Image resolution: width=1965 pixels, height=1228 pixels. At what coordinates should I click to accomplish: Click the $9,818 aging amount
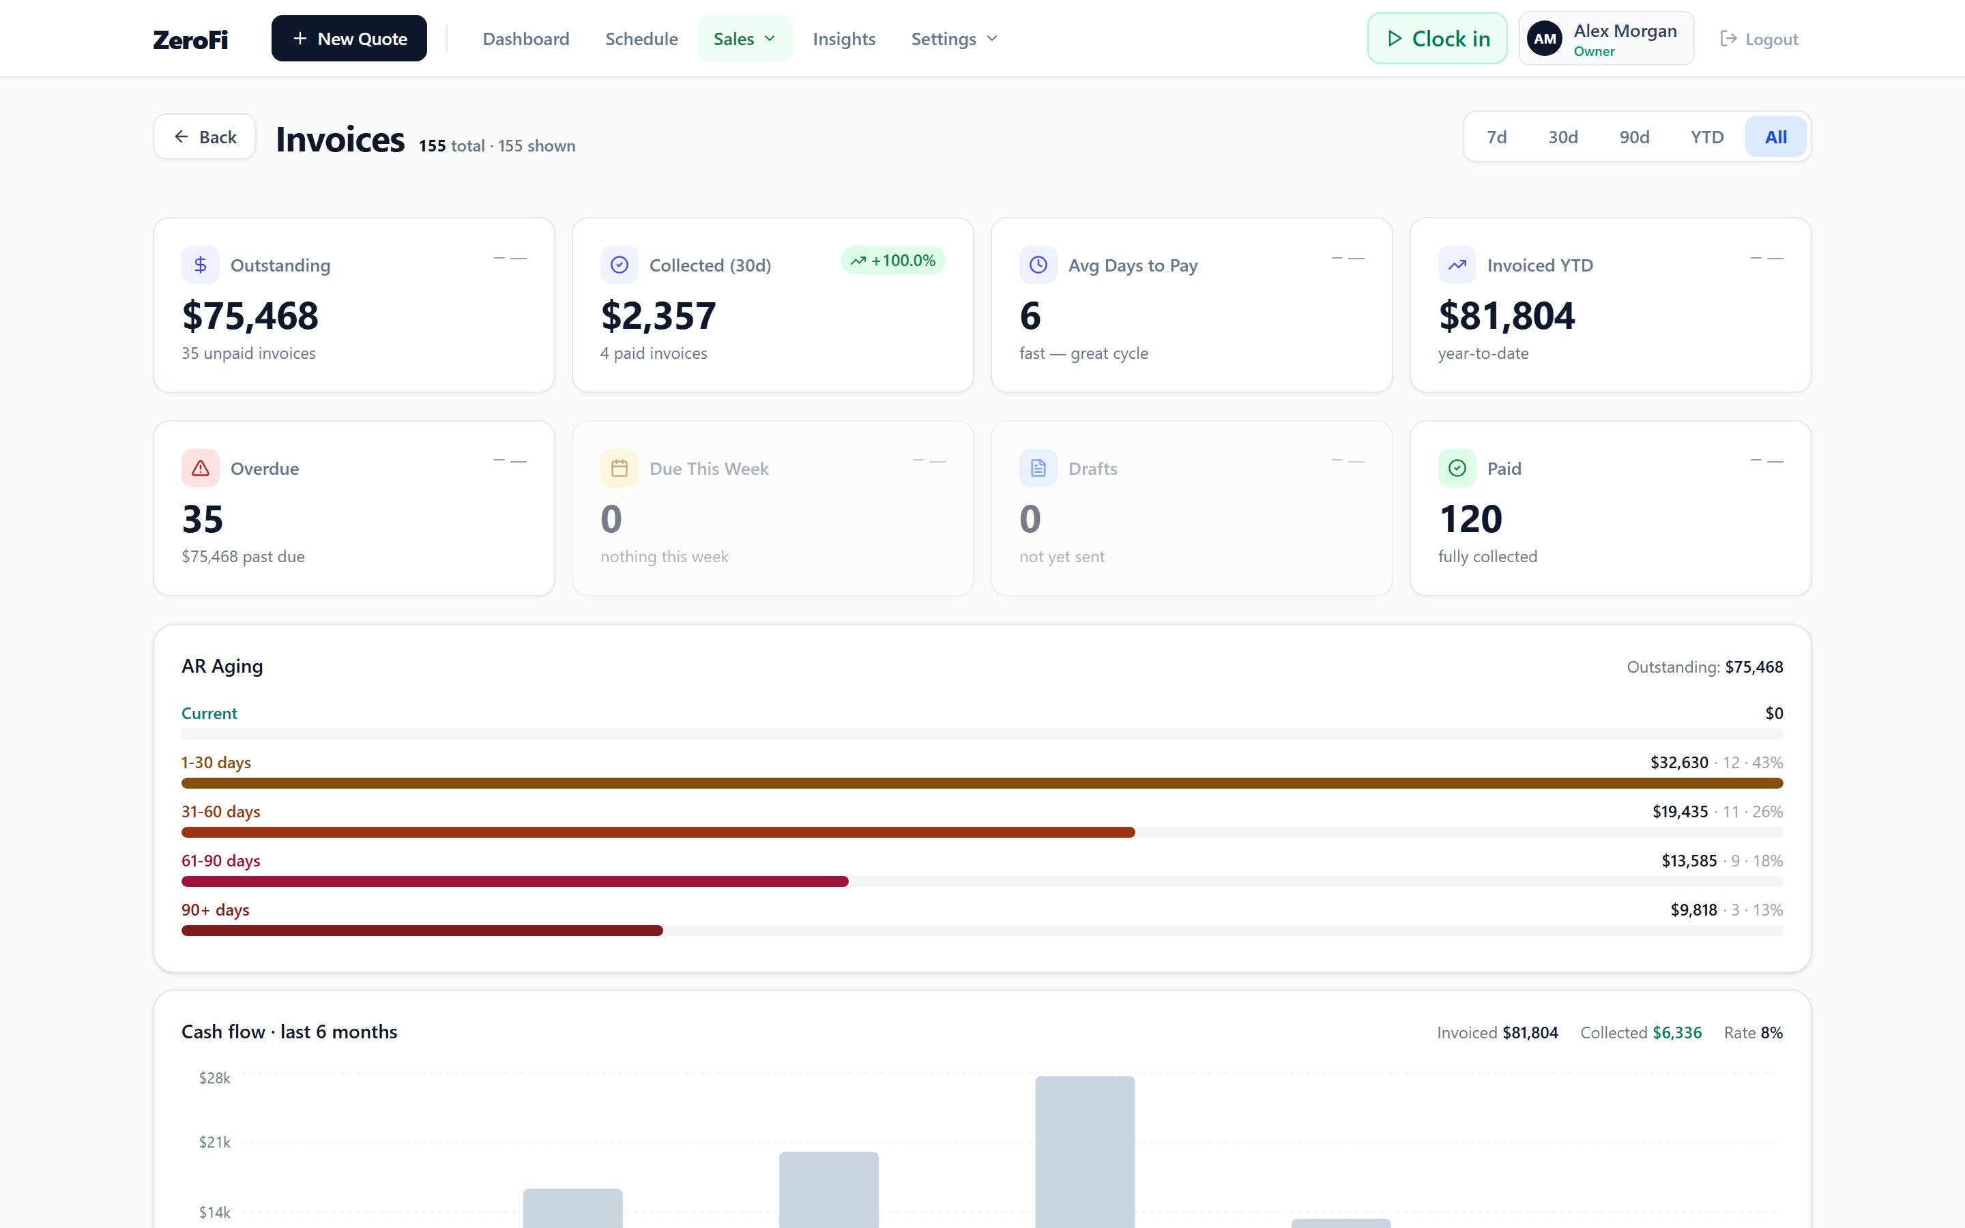(x=1694, y=909)
